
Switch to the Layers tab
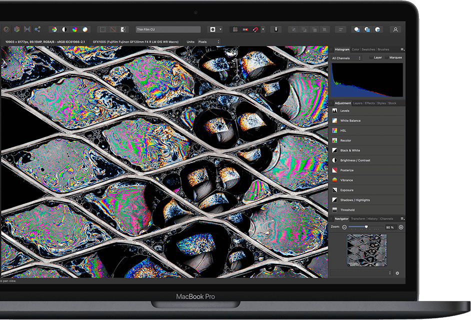click(357, 103)
